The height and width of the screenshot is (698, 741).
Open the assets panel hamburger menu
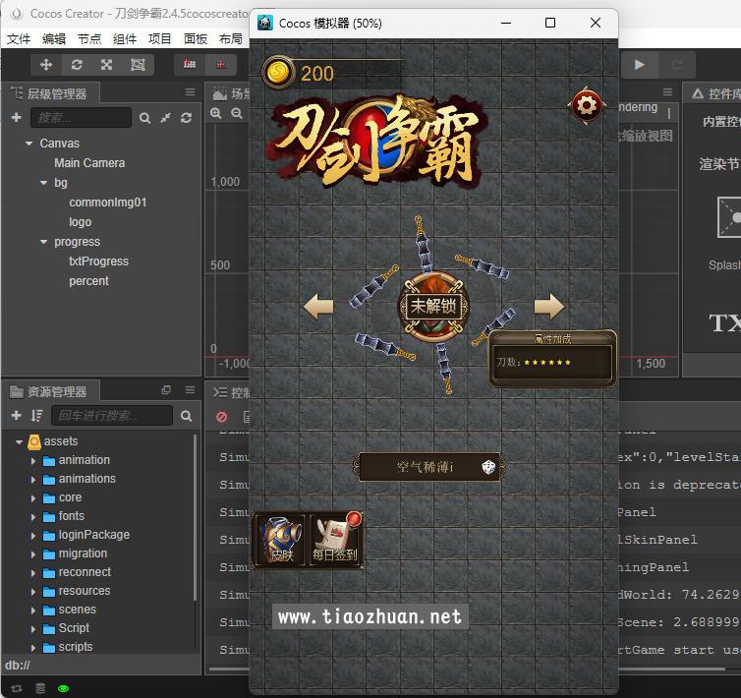point(190,389)
